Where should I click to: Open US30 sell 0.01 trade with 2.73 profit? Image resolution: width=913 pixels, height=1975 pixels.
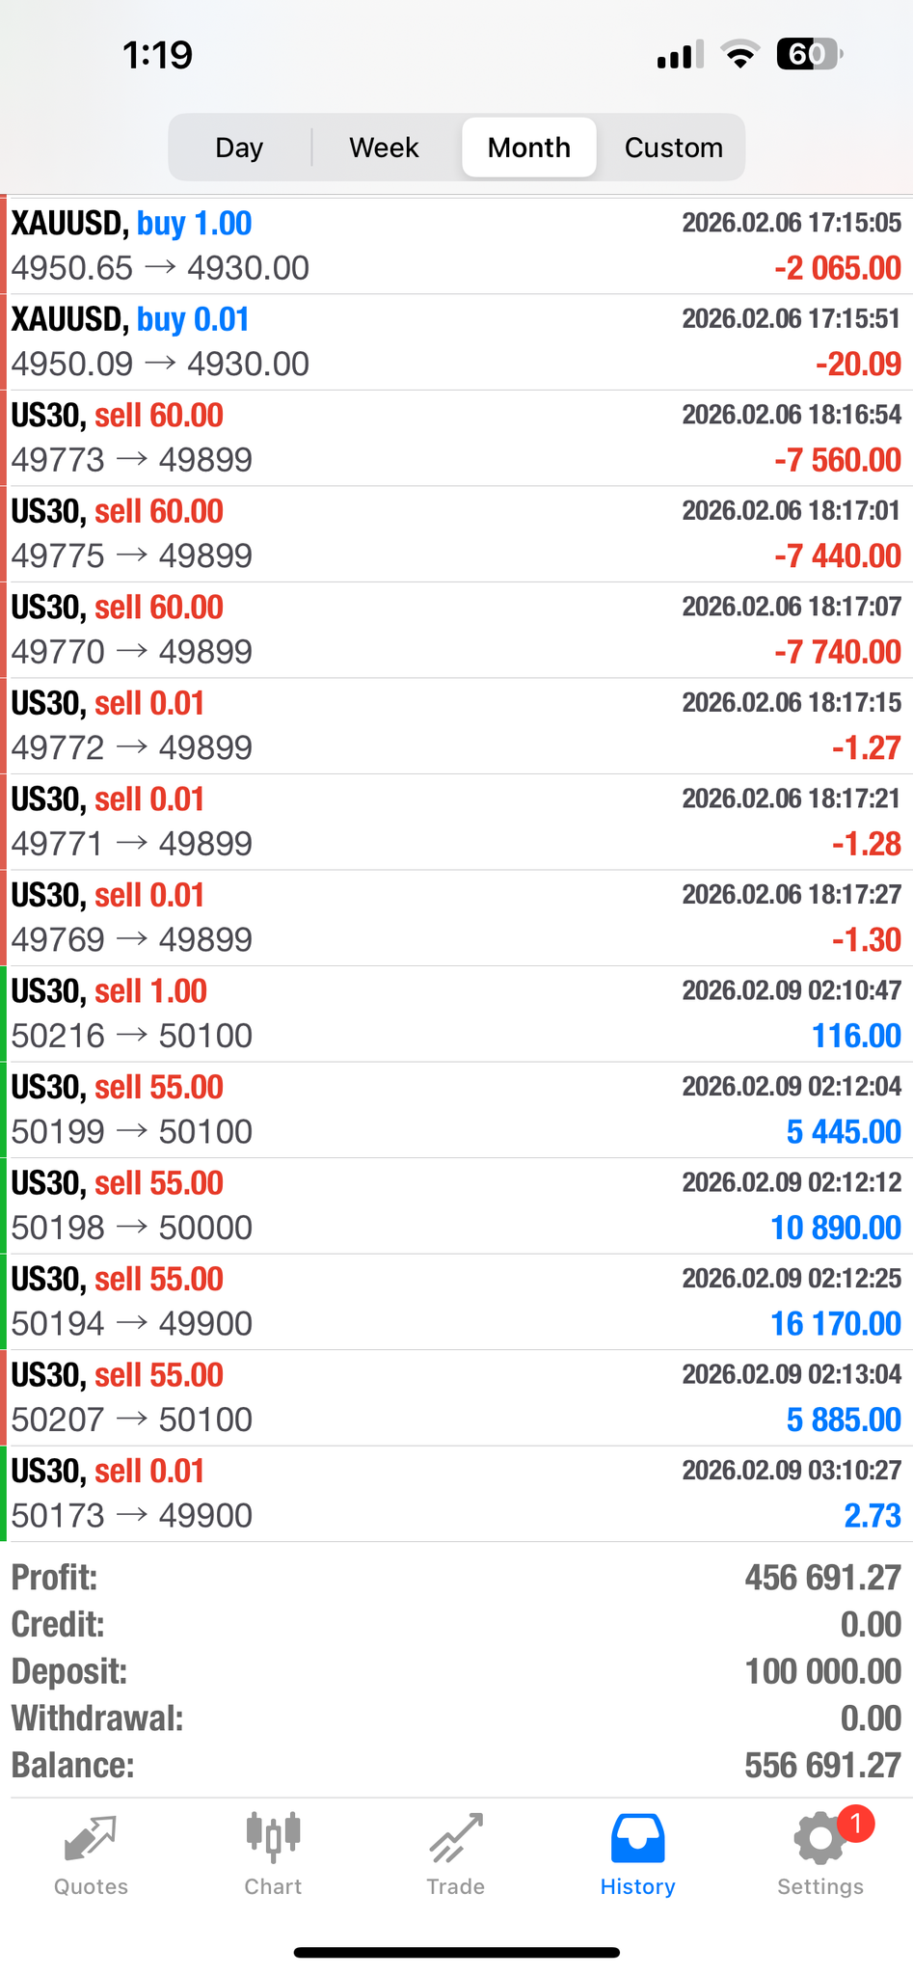click(456, 1494)
